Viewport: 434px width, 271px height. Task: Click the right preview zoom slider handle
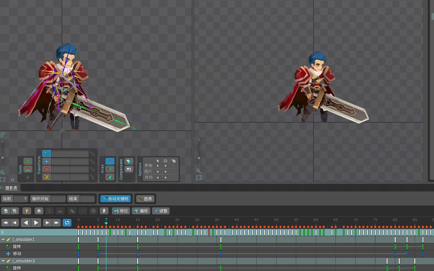(199, 158)
